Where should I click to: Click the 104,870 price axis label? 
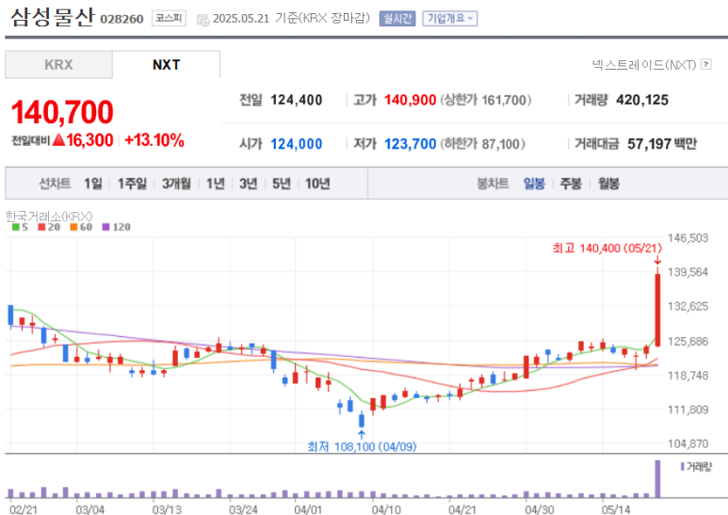(688, 443)
